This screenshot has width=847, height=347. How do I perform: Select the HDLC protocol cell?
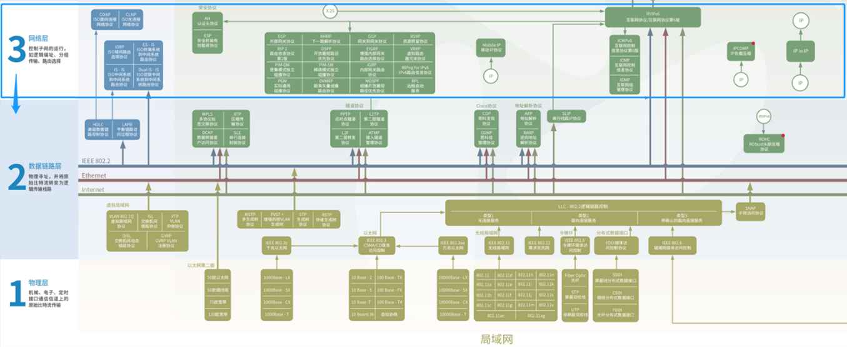pyautogui.click(x=98, y=129)
